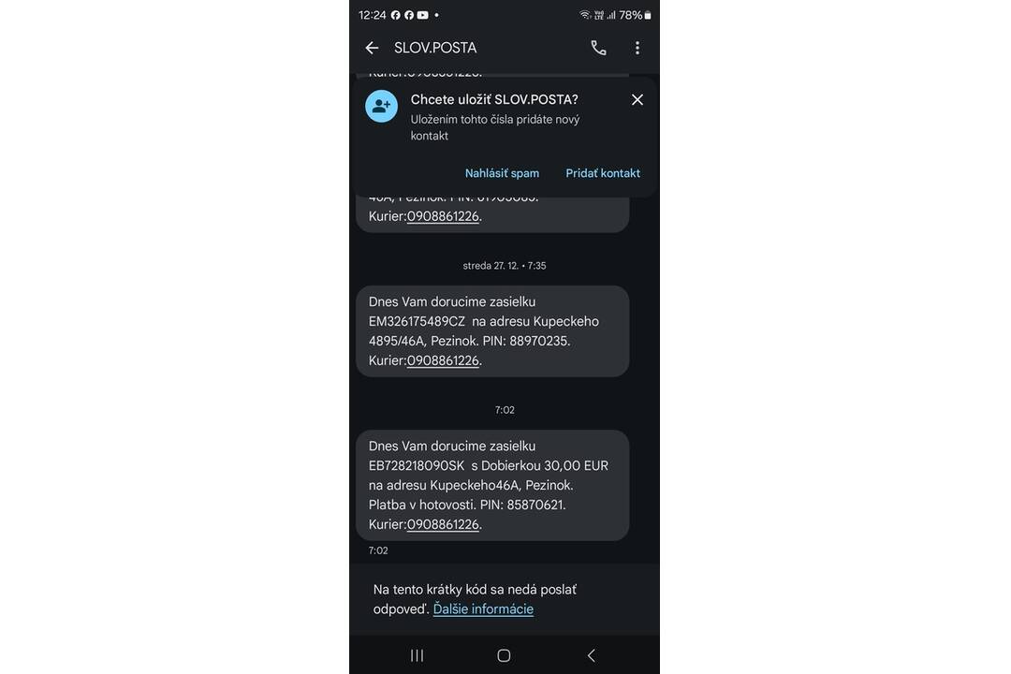Open the Ďalšie informácie link

(x=483, y=609)
